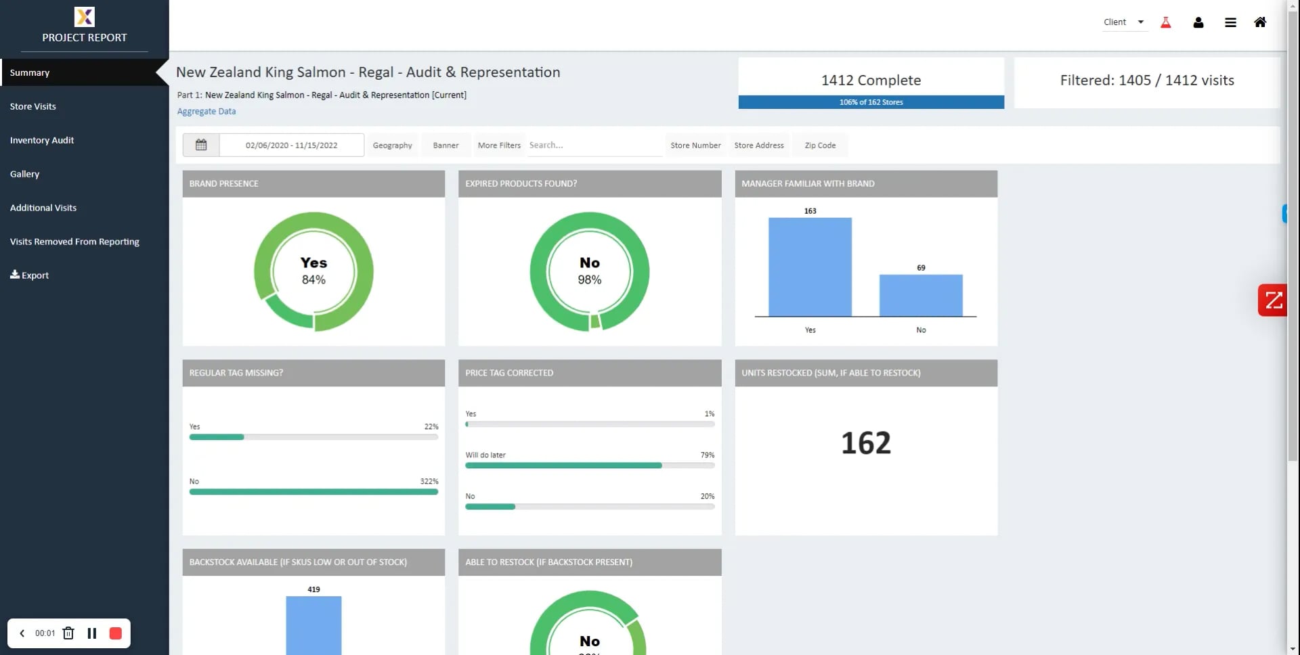
Task: Stop recording with the red square button
Action: pos(115,633)
